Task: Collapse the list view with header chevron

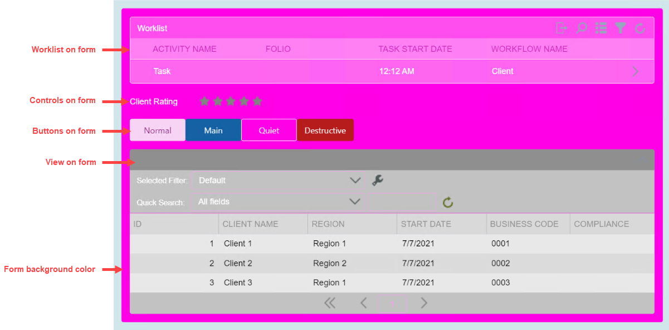Action: click(643, 159)
